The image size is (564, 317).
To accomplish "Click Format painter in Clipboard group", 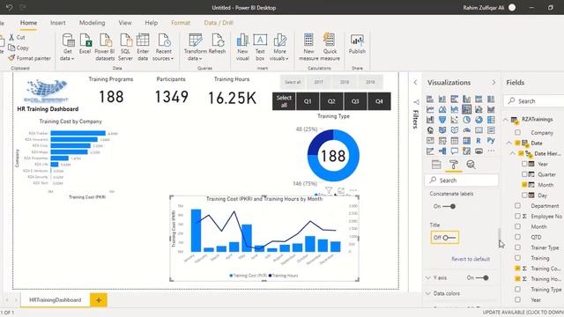I will point(29,58).
